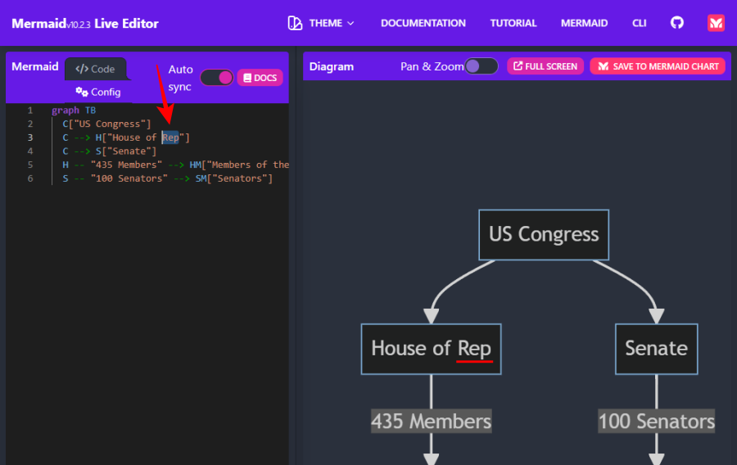Open the DOCS button
The height and width of the screenshot is (465, 737).
tap(260, 78)
